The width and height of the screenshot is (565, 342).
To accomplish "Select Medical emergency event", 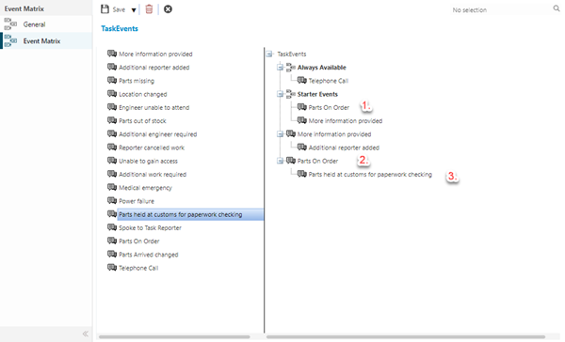I will pos(145,188).
